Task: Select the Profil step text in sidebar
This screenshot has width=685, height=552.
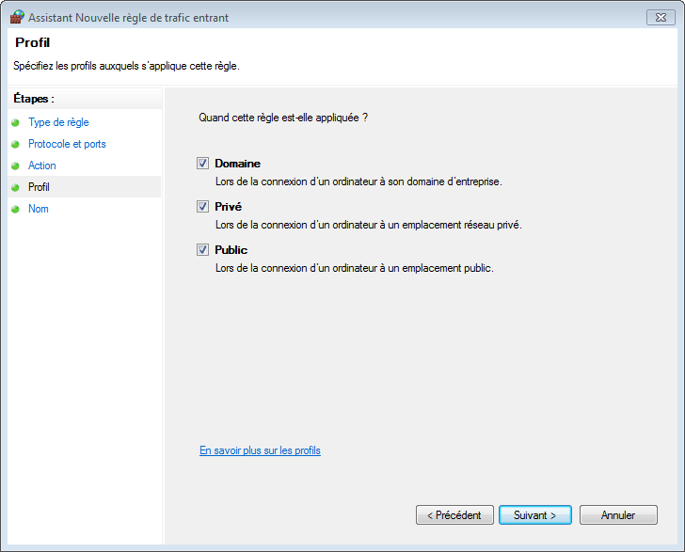Action: [x=39, y=187]
